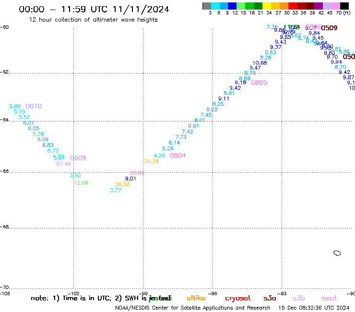Click the longitude axis label '-96'
The image size is (355, 312).
point(213,293)
